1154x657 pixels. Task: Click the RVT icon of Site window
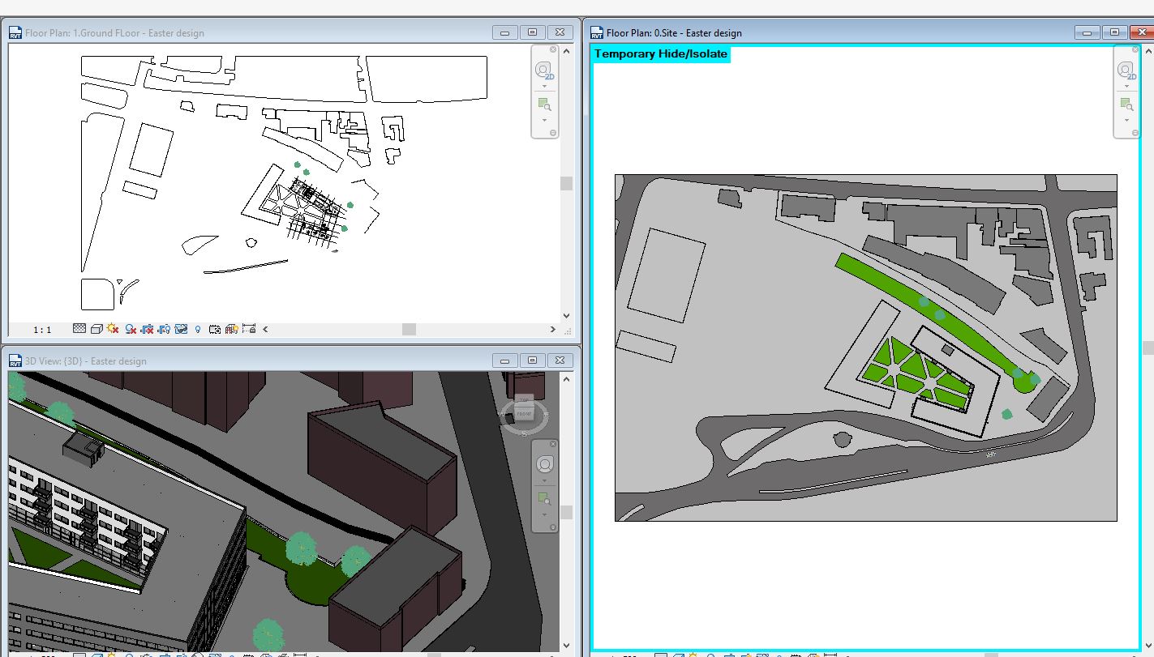(x=597, y=32)
